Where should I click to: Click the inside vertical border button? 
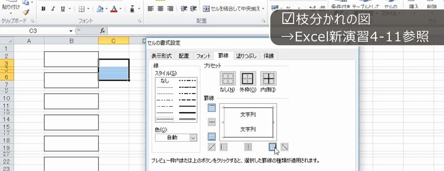pos(248,147)
